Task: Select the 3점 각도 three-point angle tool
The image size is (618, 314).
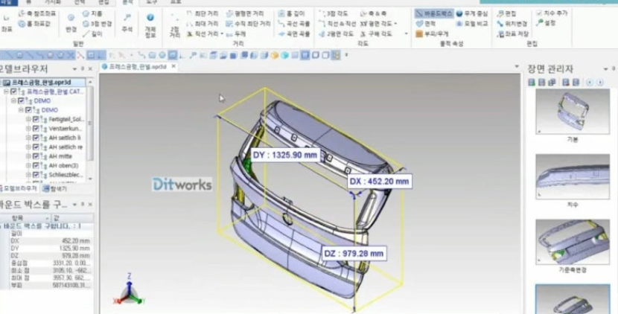Action: pyautogui.click(x=334, y=14)
